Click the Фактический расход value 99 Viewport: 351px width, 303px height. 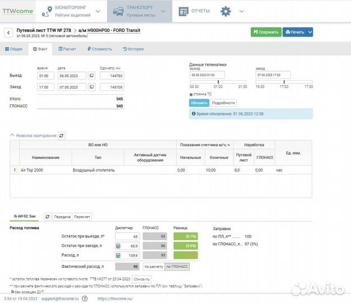127,267
